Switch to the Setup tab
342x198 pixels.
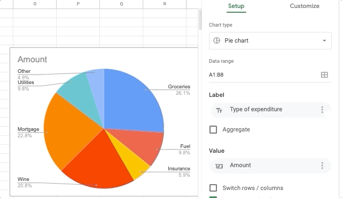(x=236, y=6)
